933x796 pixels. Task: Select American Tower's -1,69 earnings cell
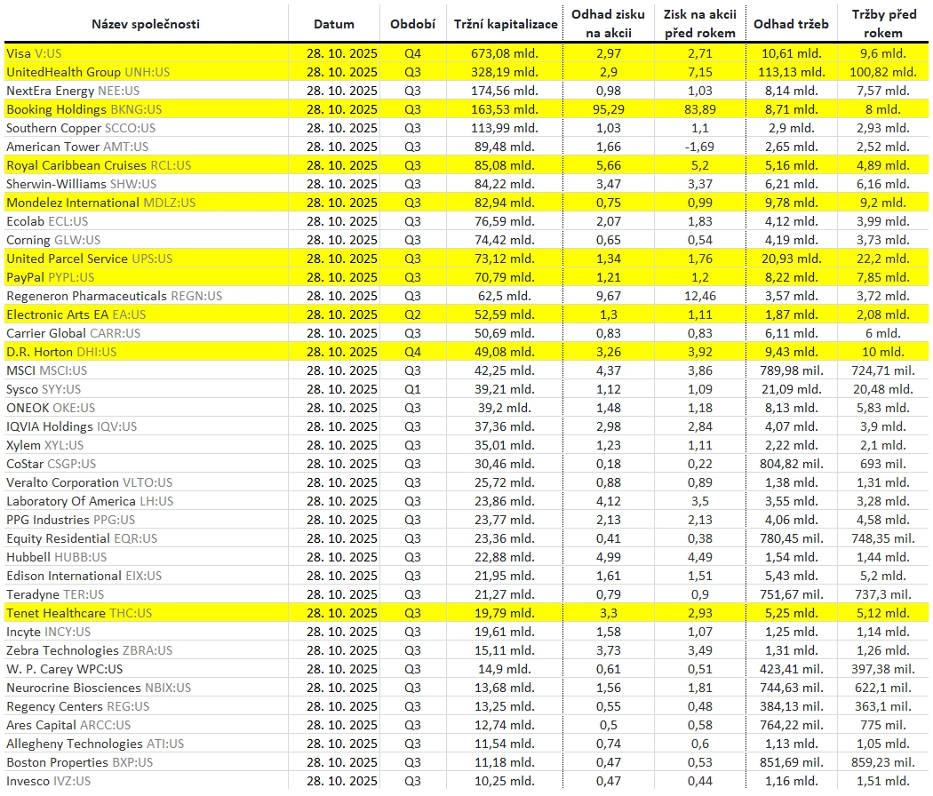pos(698,147)
